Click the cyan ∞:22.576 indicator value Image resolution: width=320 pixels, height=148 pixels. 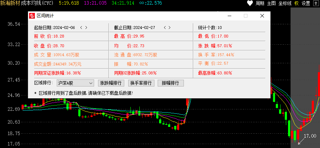150,3
